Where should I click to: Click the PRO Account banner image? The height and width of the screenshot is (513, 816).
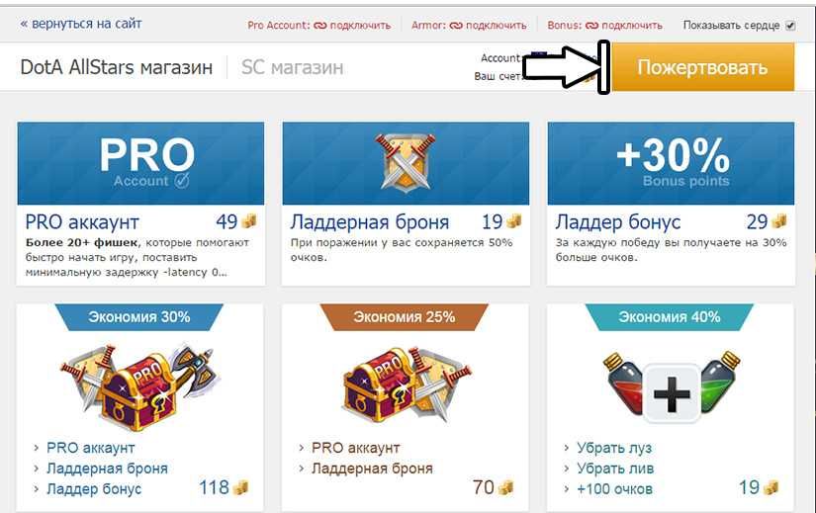coord(140,163)
